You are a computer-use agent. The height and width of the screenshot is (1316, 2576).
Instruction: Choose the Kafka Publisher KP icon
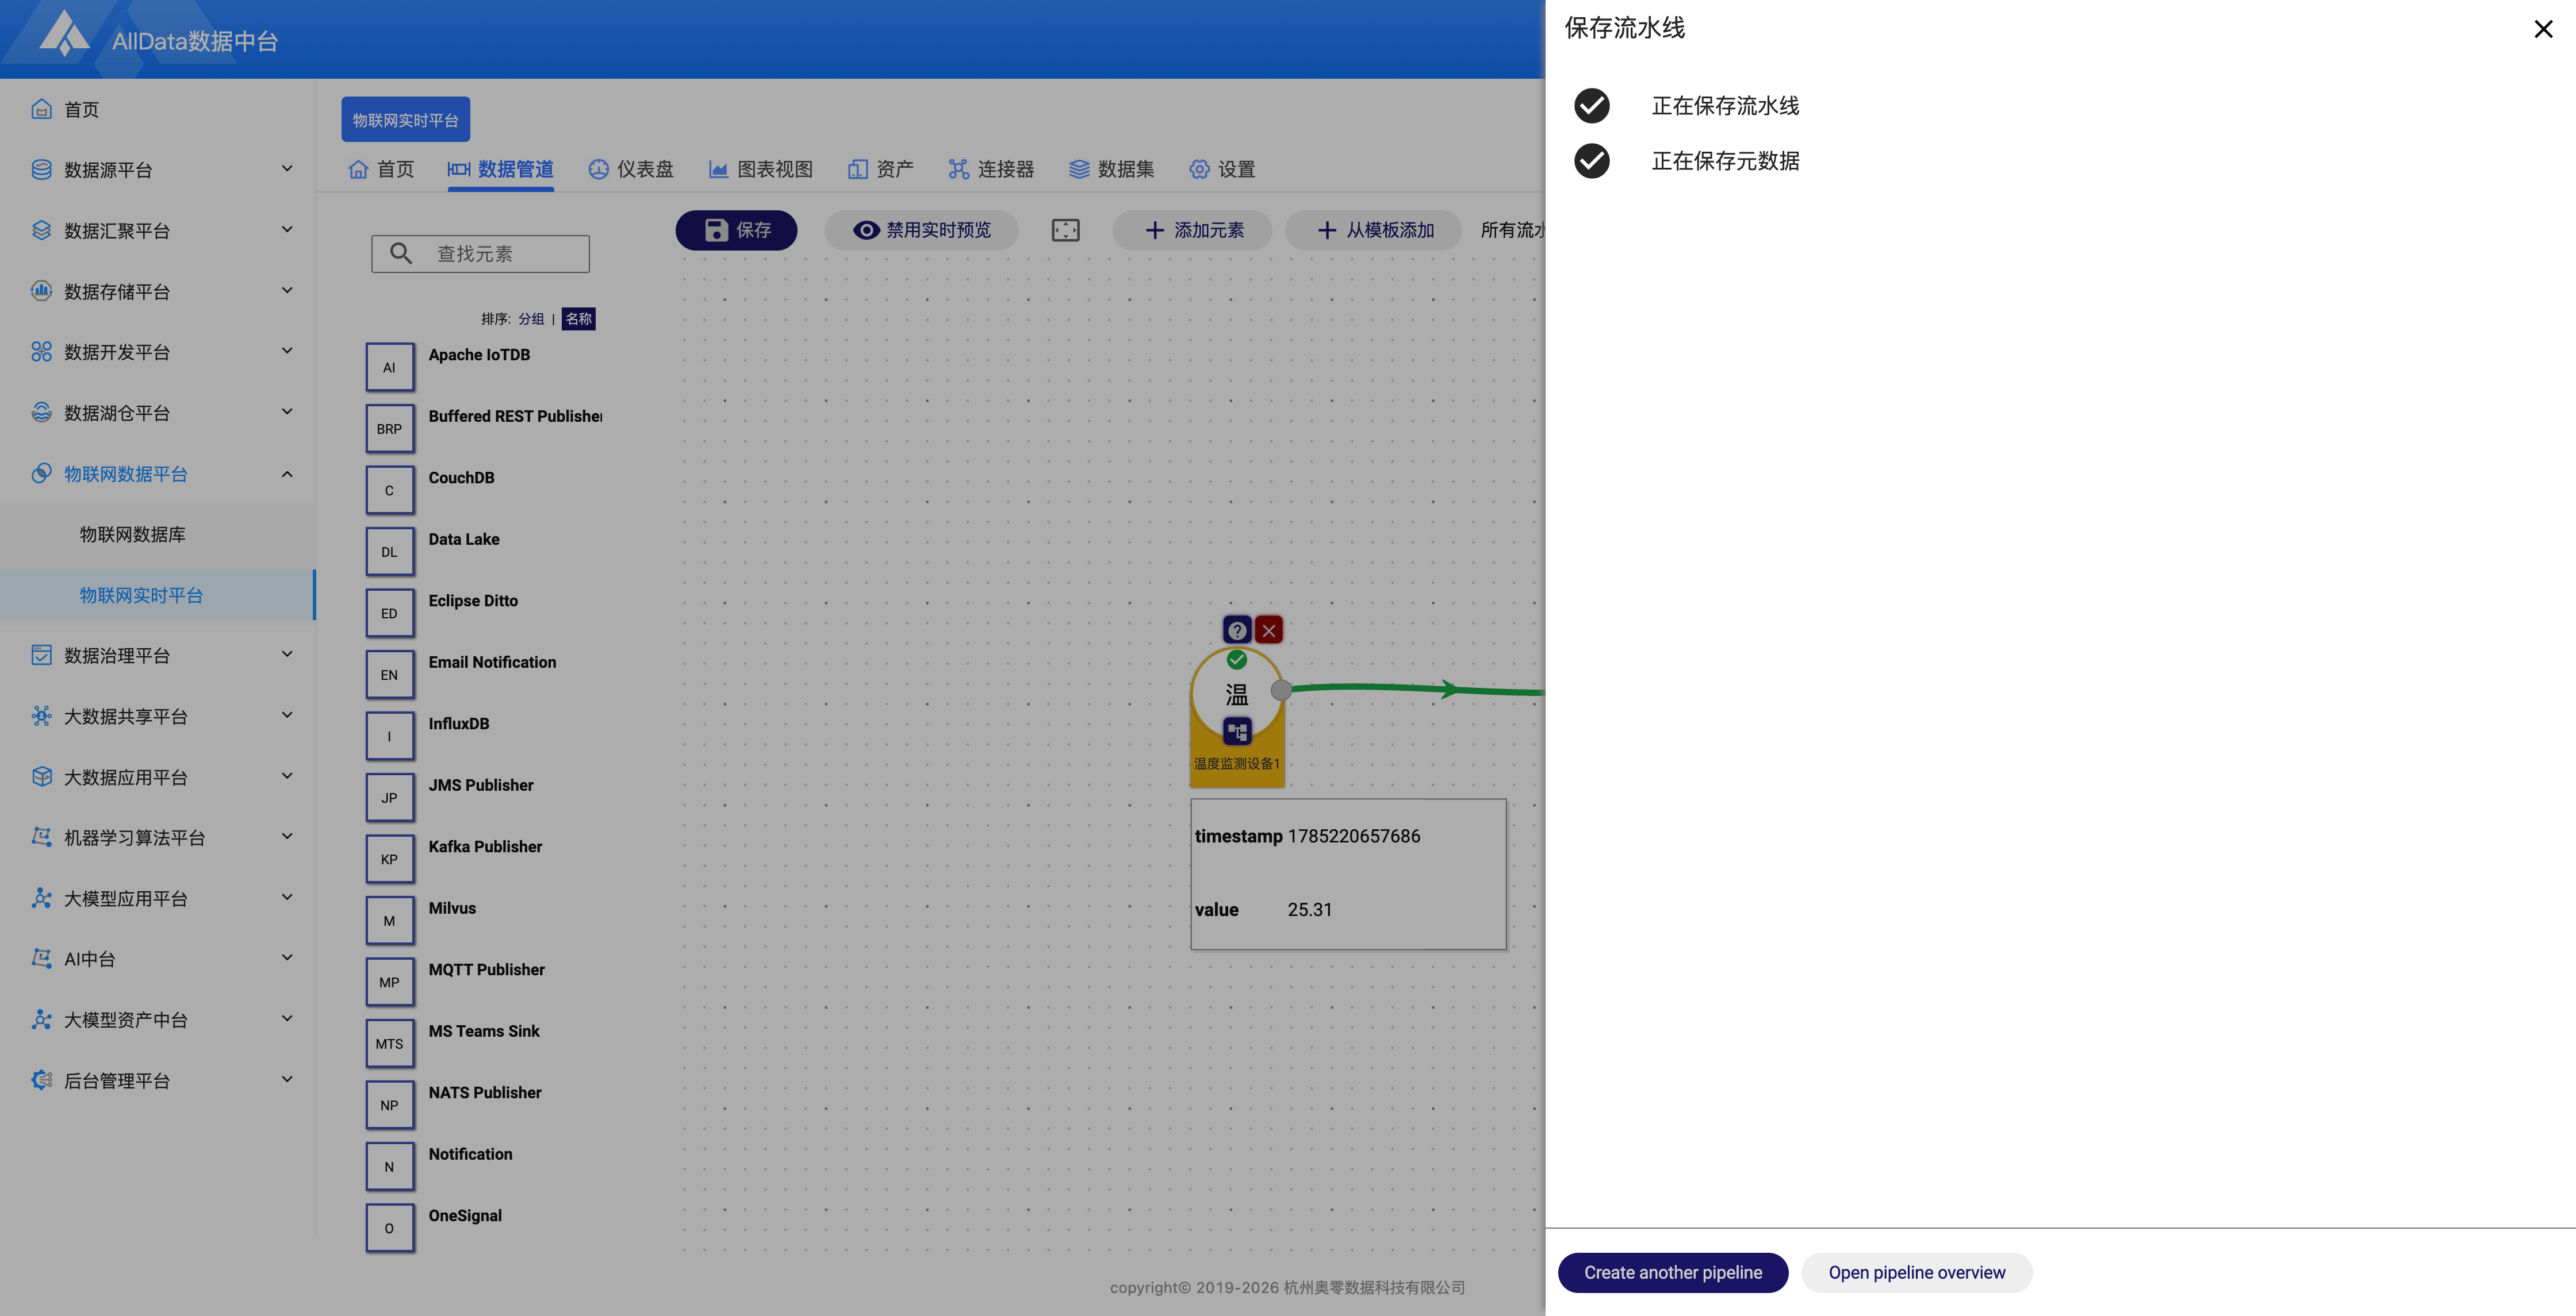[x=389, y=859]
